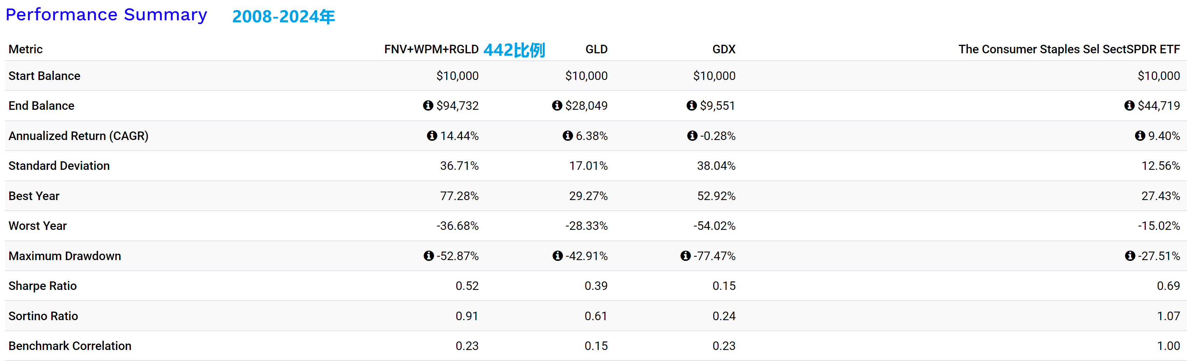Click the Maximum Drawdown row label
The width and height of the screenshot is (1187, 361).
tap(65, 256)
